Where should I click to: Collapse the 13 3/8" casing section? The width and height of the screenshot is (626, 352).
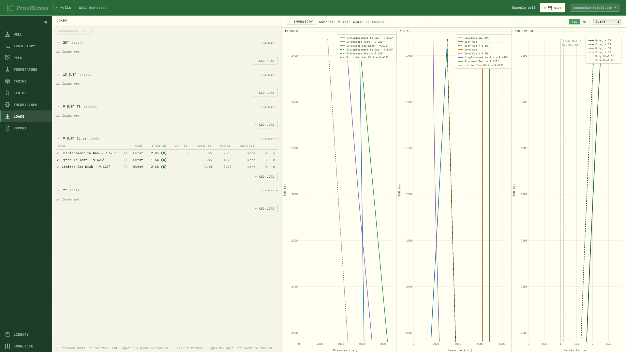point(58,75)
